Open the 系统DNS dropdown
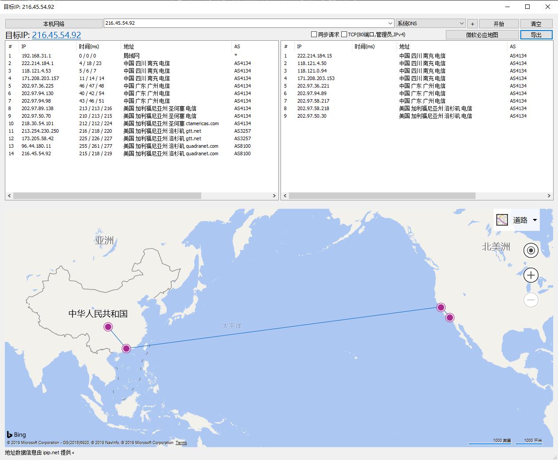 pyautogui.click(x=461, y=23)
